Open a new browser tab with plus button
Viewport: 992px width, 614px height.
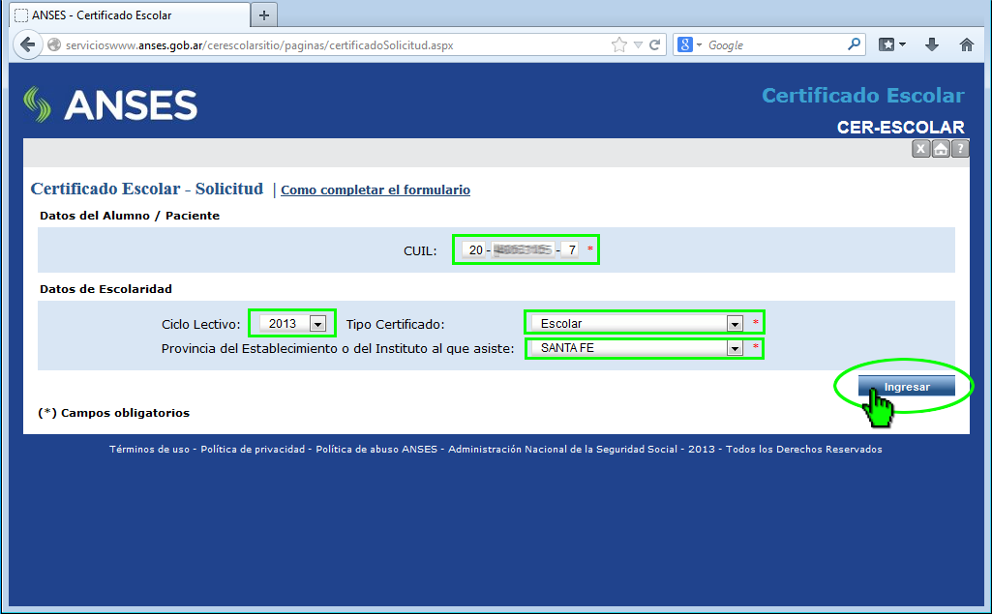click(x=264, y=15)
